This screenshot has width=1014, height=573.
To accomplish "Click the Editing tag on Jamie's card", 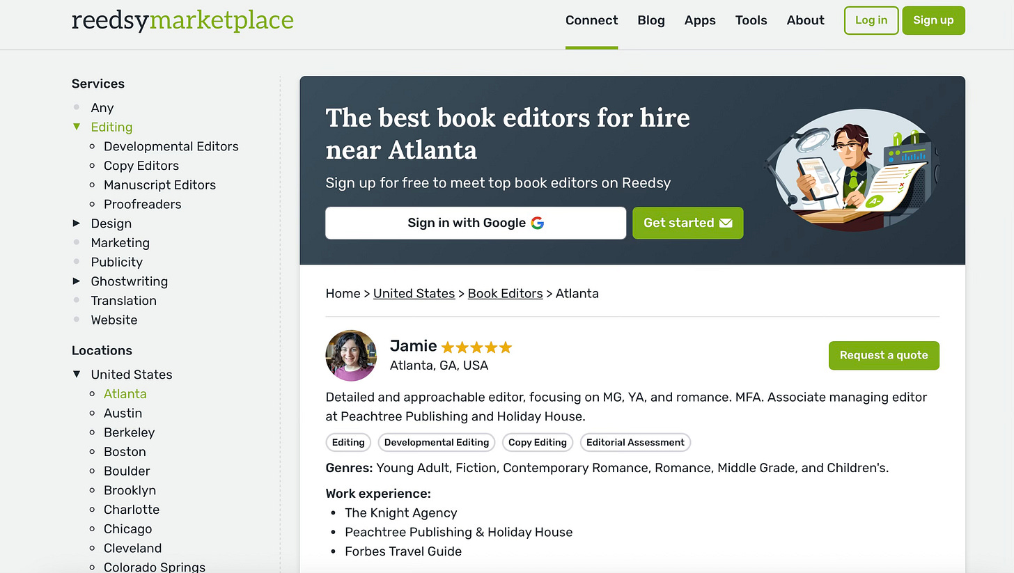I will (348, 442).
